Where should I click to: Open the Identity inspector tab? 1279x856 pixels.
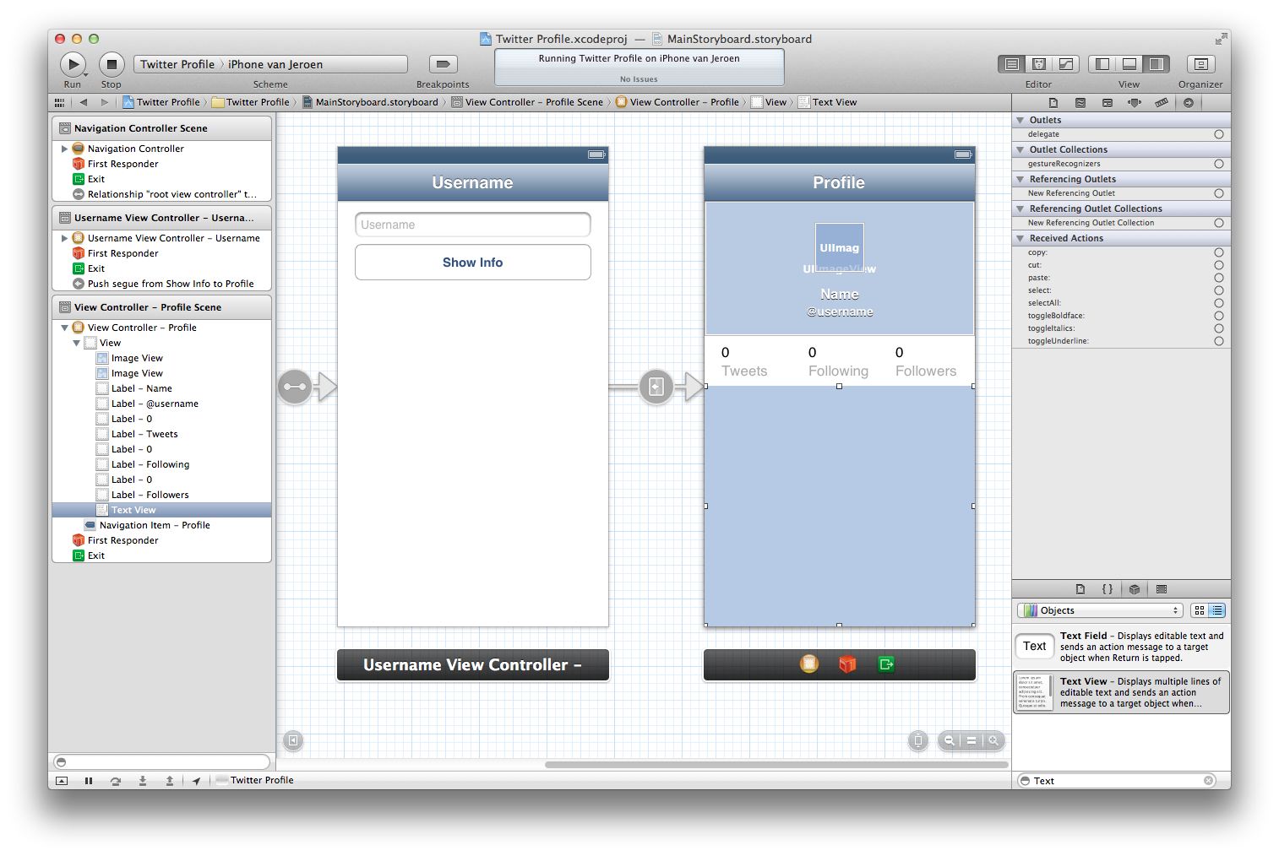point(1108,103)
